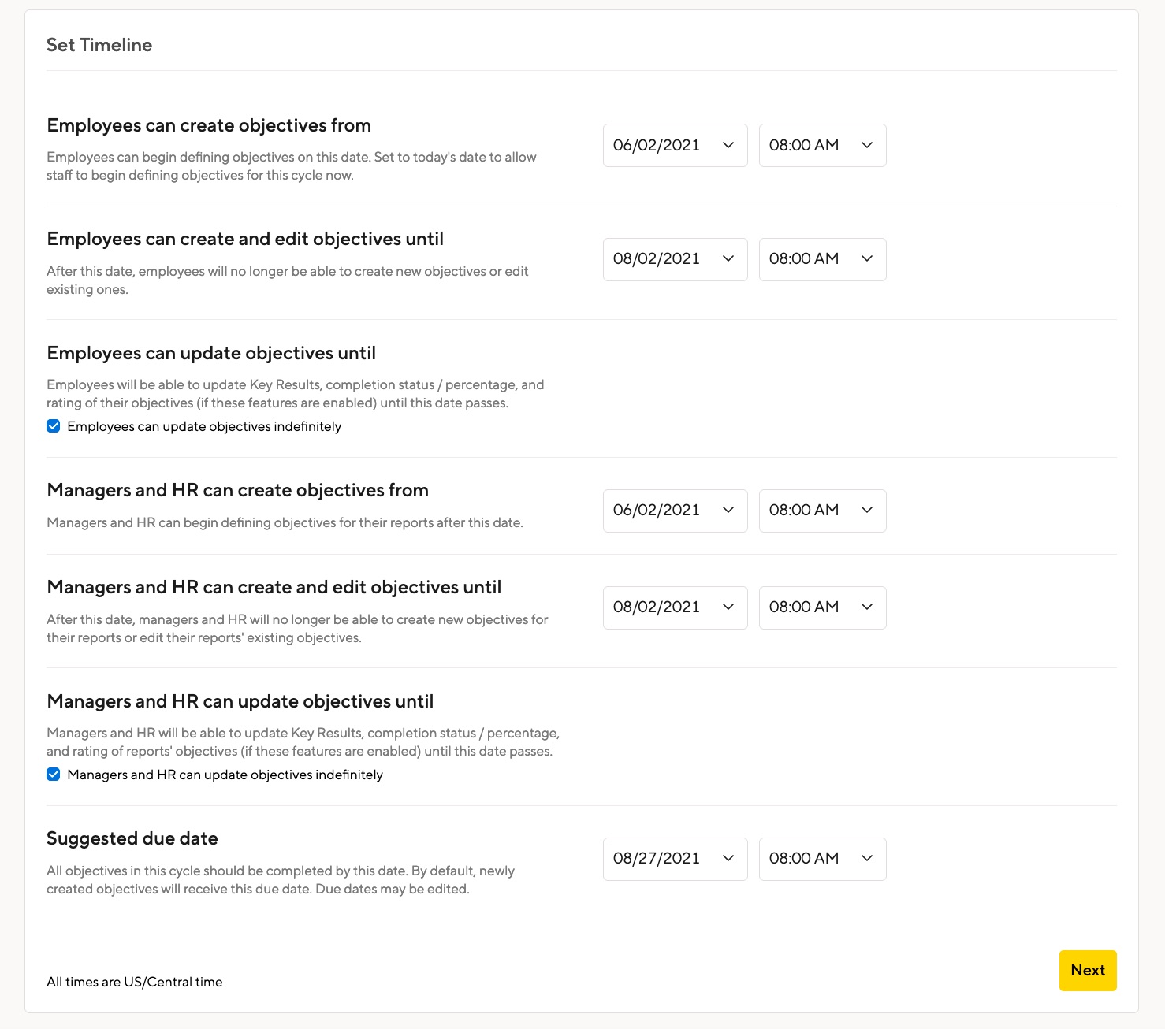Click 'Managers and HR can update objectives indefinitely' label
Viewport: 1165px width, 1029px height.
click(225, 775)
